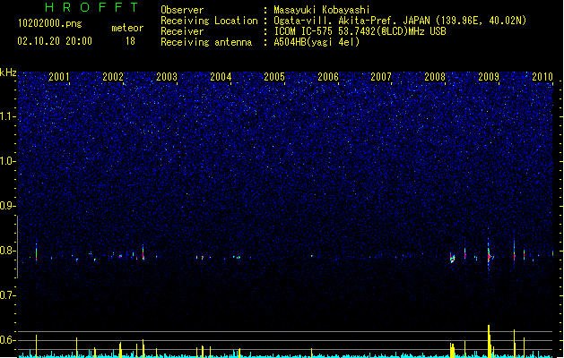Select the file name 10202000.png

(50, 23)
